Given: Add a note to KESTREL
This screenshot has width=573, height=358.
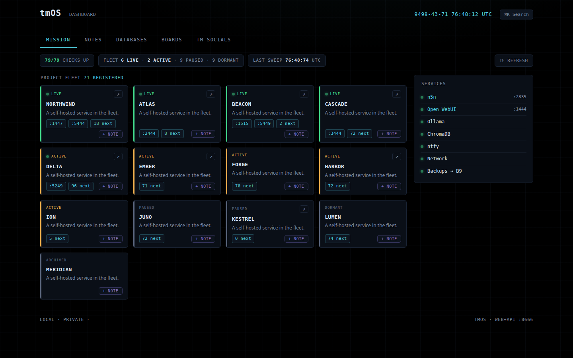Looking at the screenshot, I should point(296,239).
